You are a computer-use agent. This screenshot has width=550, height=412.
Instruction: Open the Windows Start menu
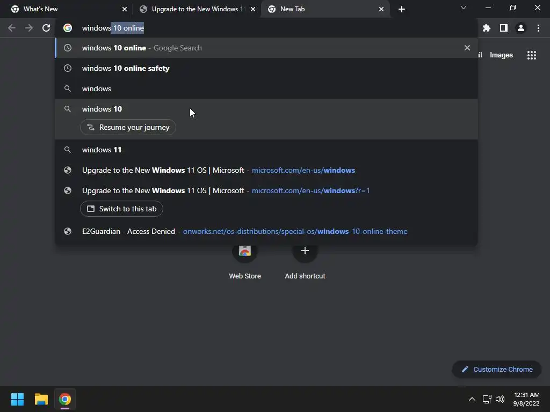coord(17,399)
